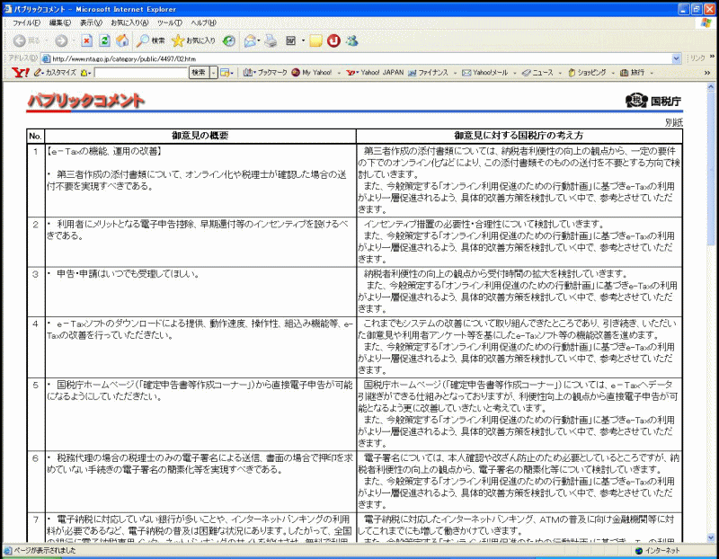Open the Yahoo 検索 button dropdown arrow
Image resolution: width=719 pixels, height=559 pixels.
[214, 73]
